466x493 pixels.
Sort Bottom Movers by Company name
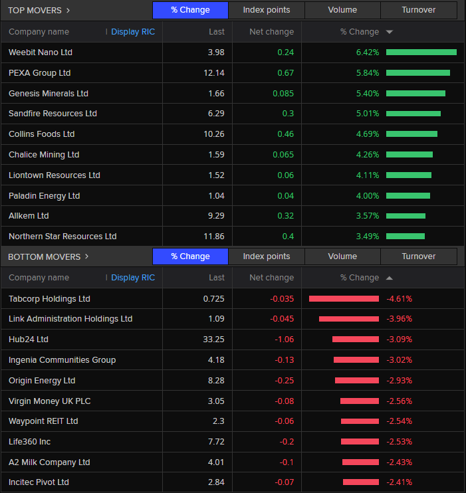point(39,278)
